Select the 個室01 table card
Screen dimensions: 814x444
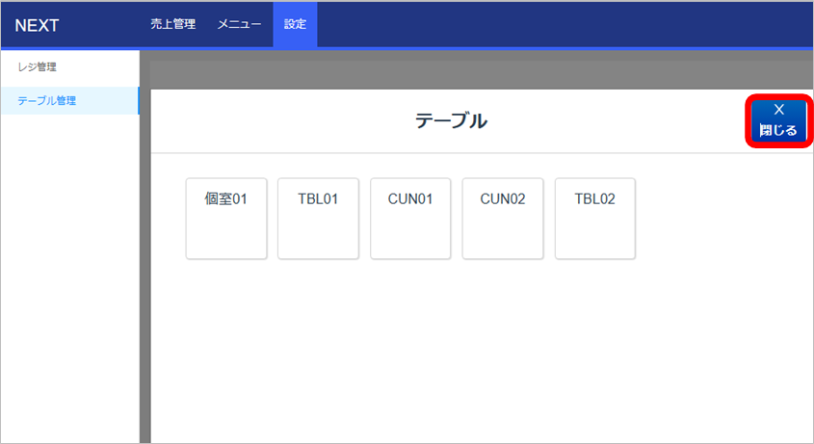[x=226, y=219]
